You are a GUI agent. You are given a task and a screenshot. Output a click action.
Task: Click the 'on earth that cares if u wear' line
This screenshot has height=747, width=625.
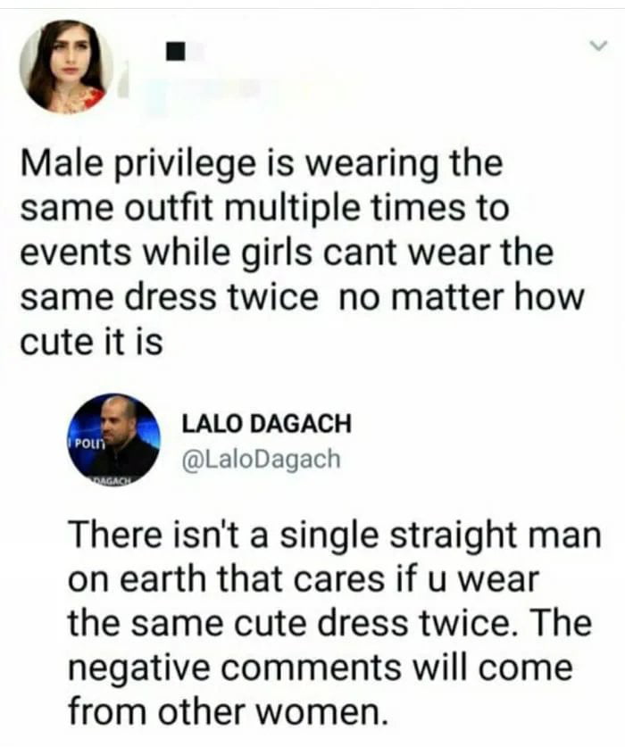[x=304, y=580]
